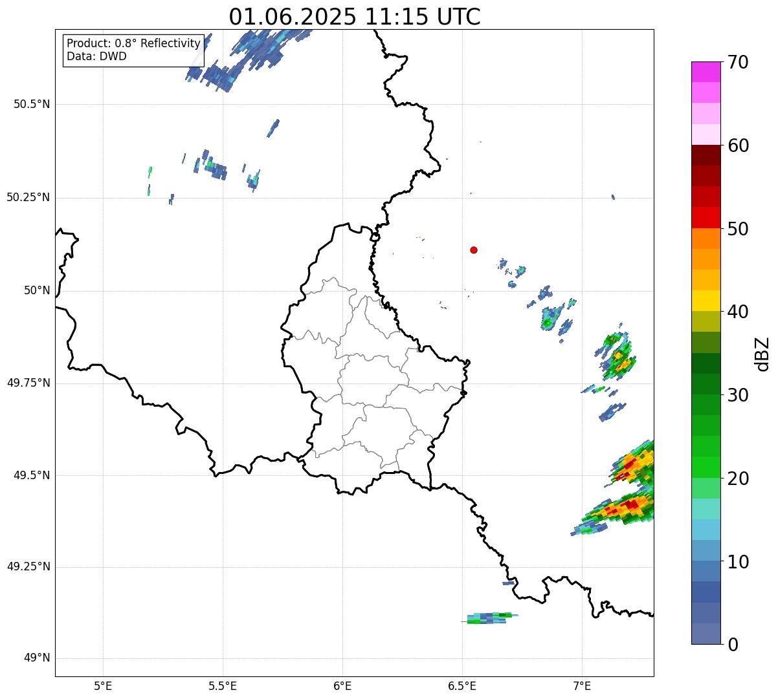Image resolution: width=778 pixels, height=699 pixels.
Task: Click the 5.5°E longitude label
Action: point(223,685)
